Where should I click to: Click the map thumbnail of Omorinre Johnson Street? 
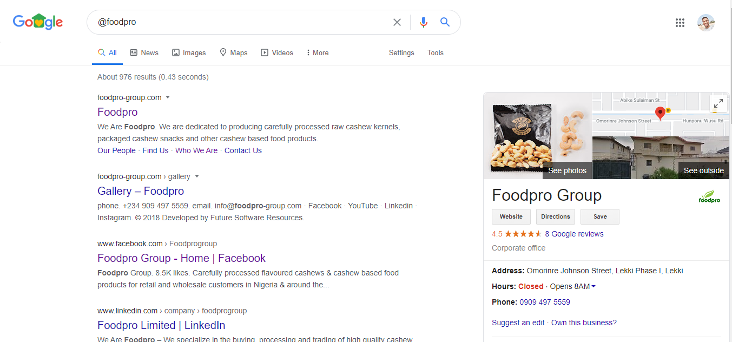click(x=661, y=114)
